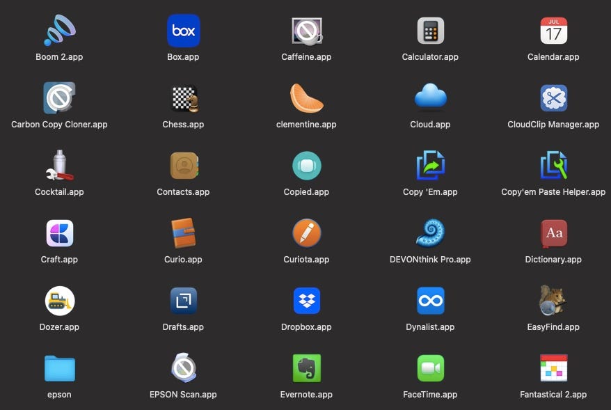Image resolution: width=611 pixels, height=410 pixels.
Task: Click the EasyFind squirrel icon
Action: (x=553, y=300)
